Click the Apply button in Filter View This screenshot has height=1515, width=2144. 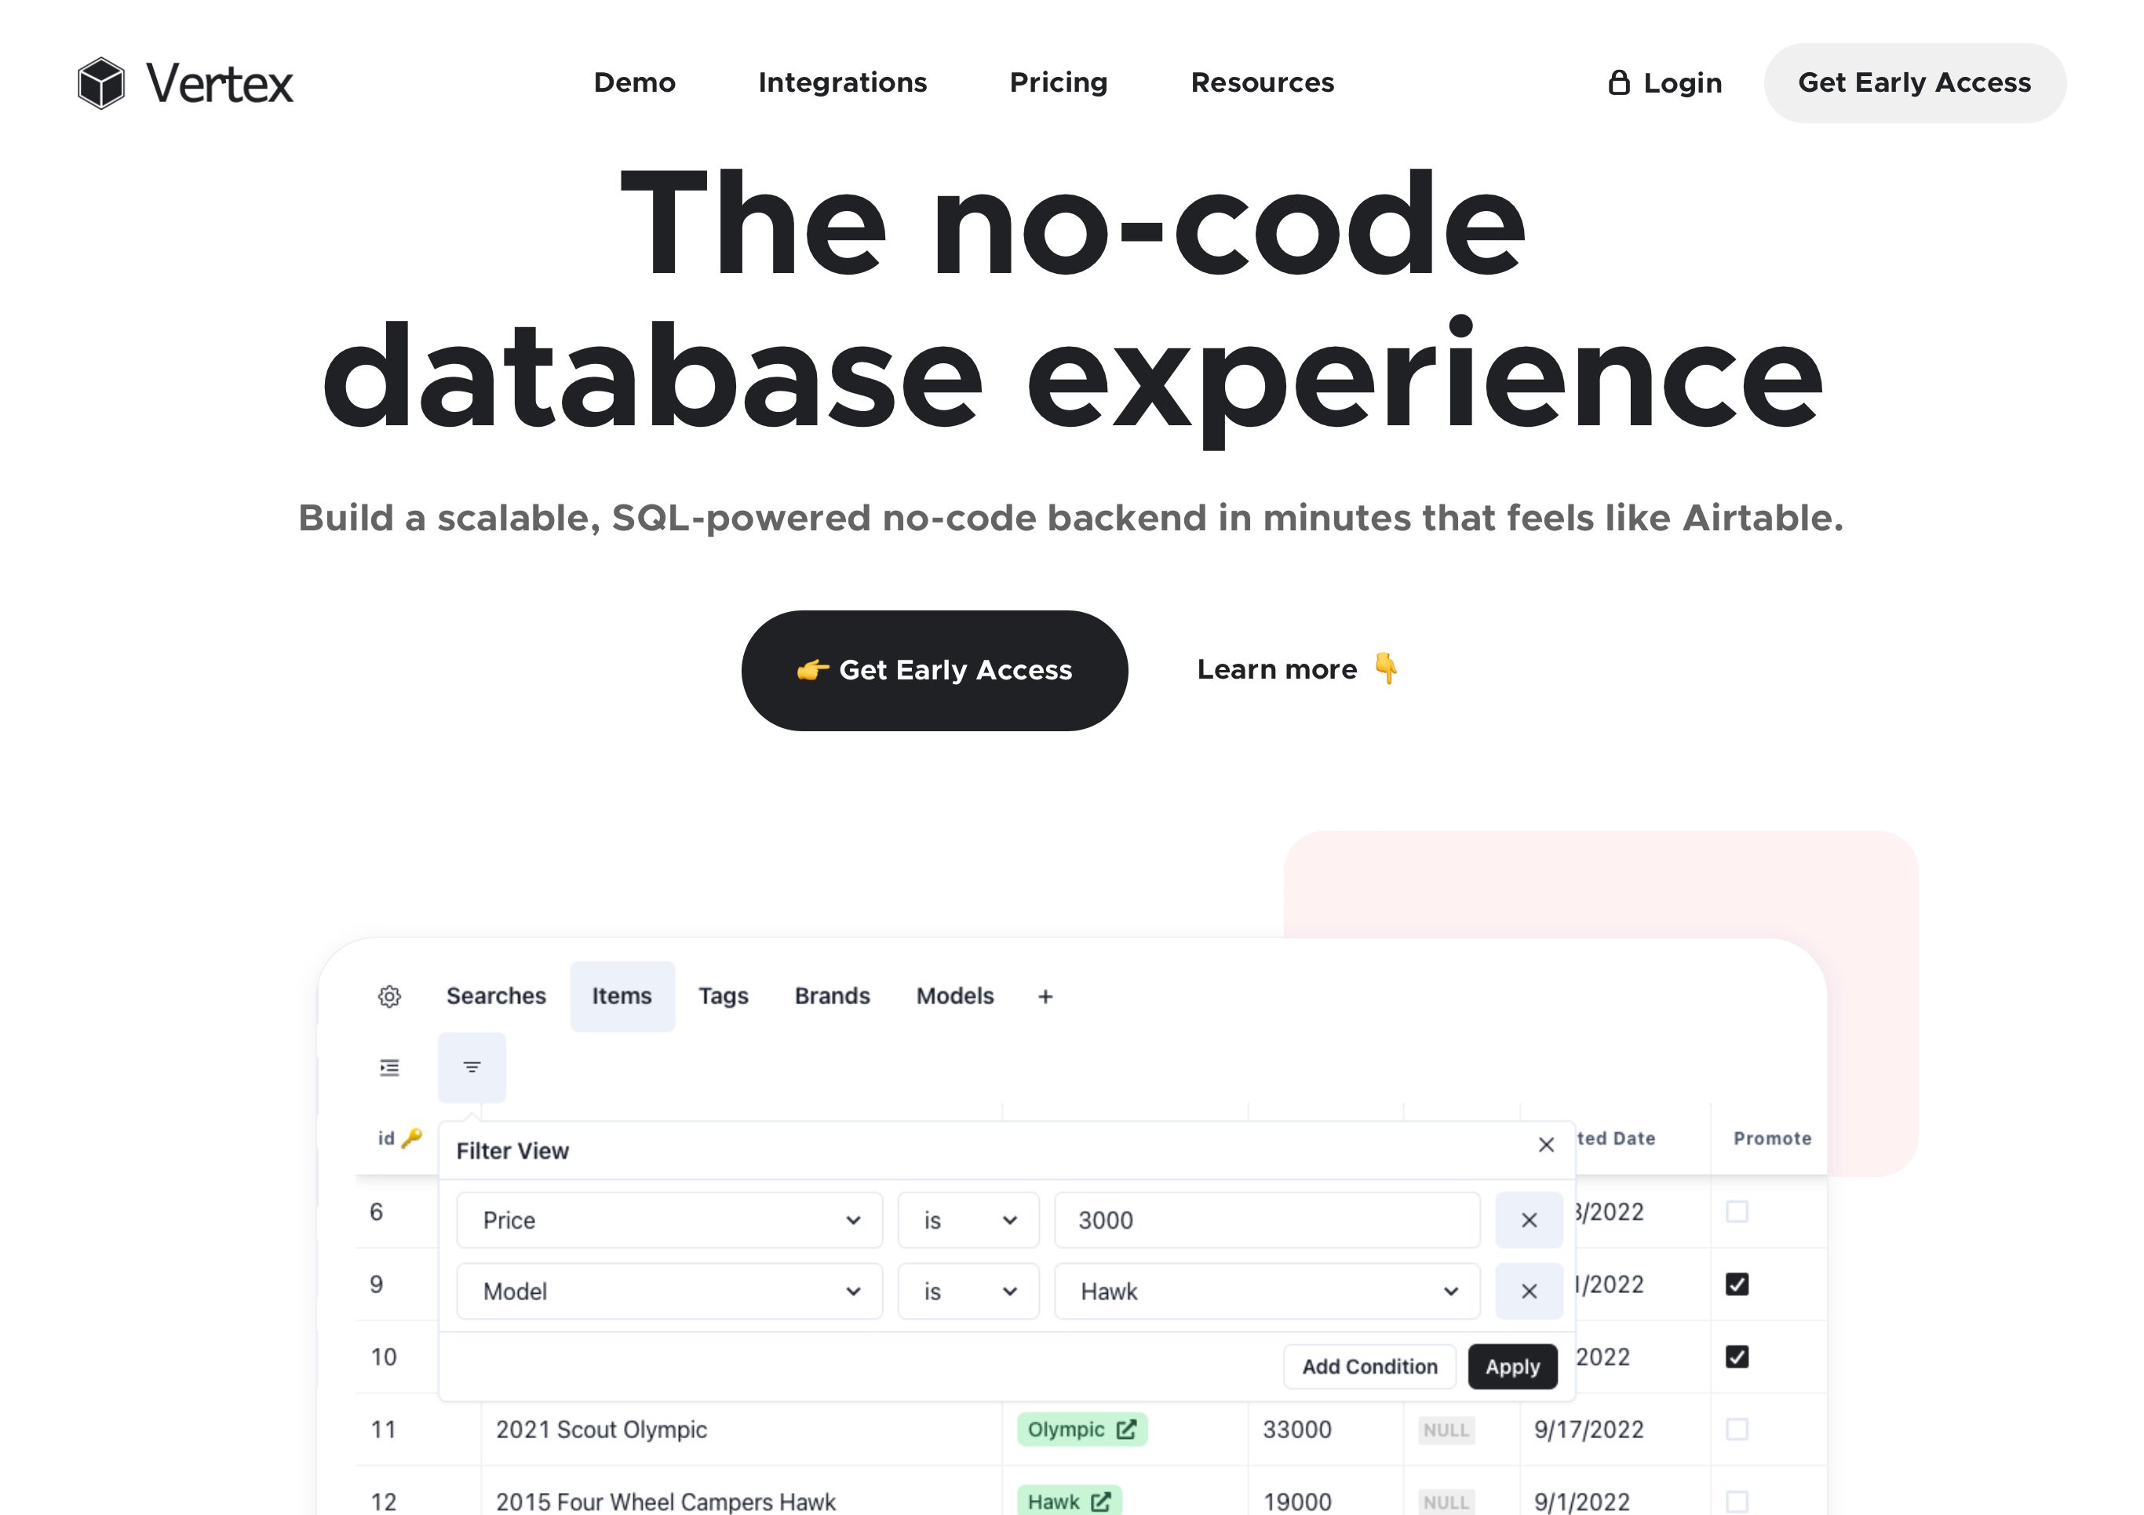click(x=1511, y=1366)
